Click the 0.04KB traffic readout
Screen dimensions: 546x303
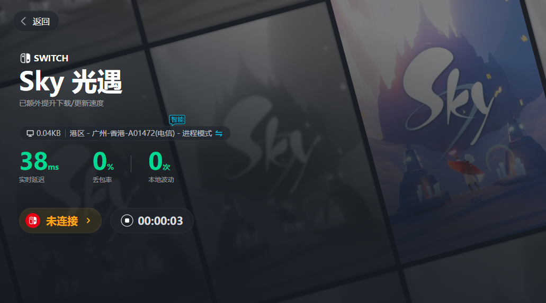click(48, 134)
